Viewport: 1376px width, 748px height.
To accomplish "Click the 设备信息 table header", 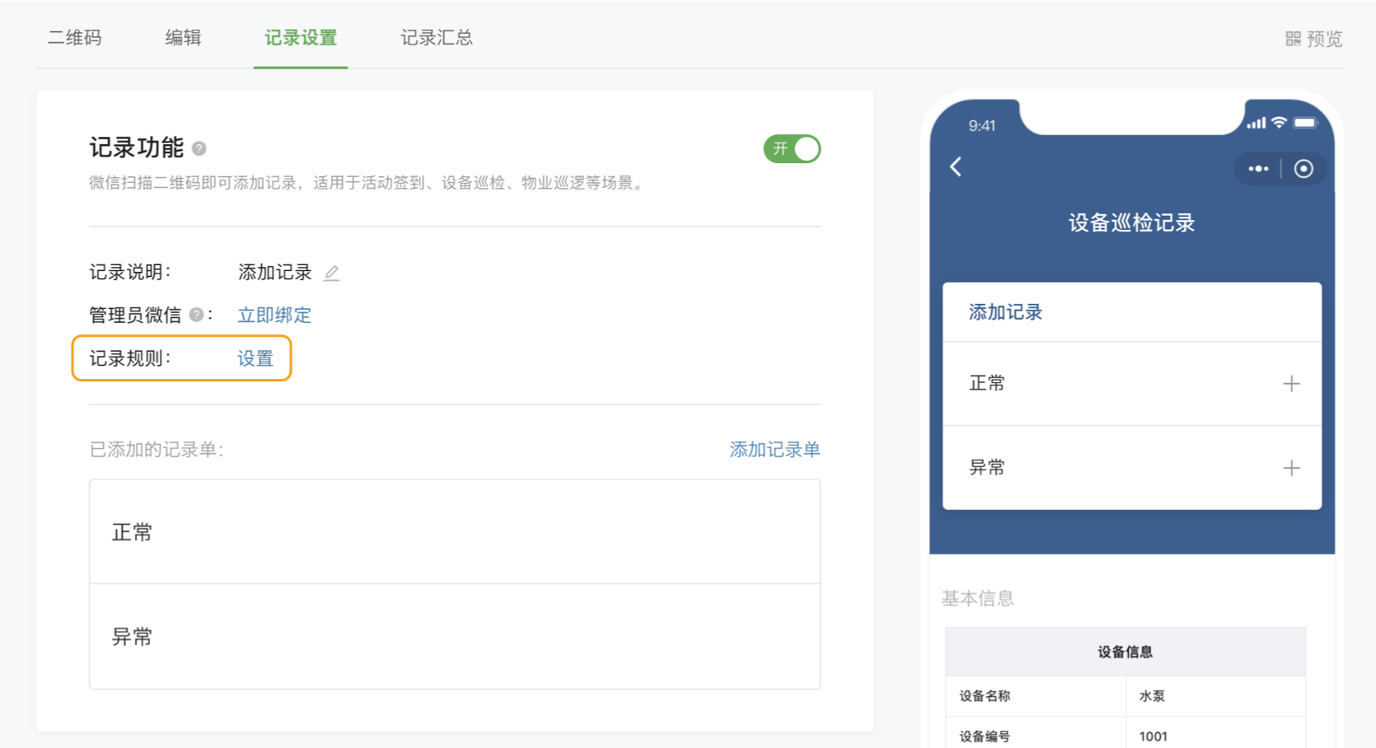I will pyautogui.click(x=1126, y=652).
